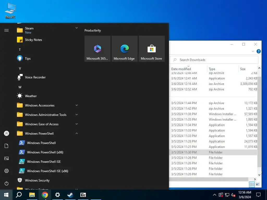
Task: Launch Voice Recorder
Action: click(x=47, y=77)
